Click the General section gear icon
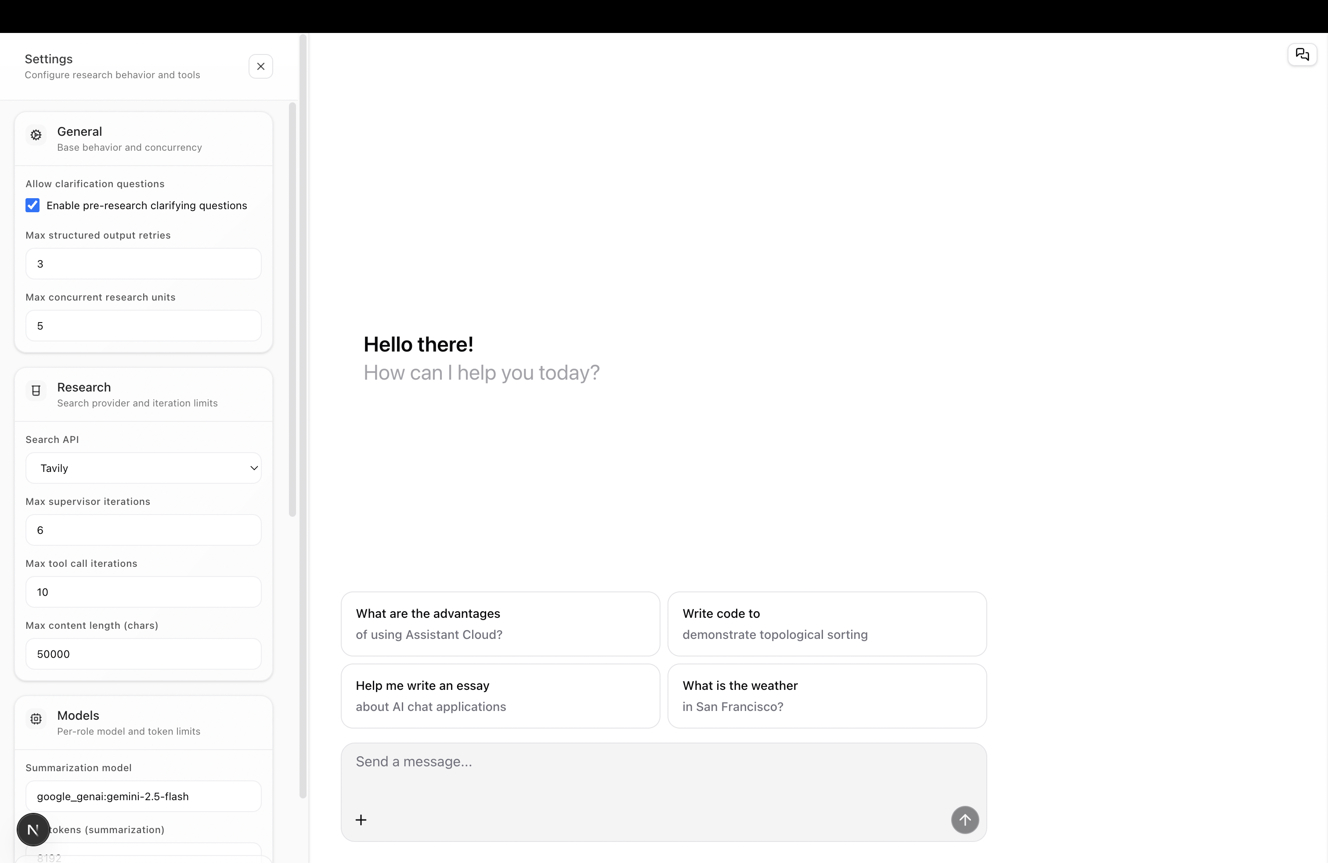The image size is (1328, 863). pos(36,134)
